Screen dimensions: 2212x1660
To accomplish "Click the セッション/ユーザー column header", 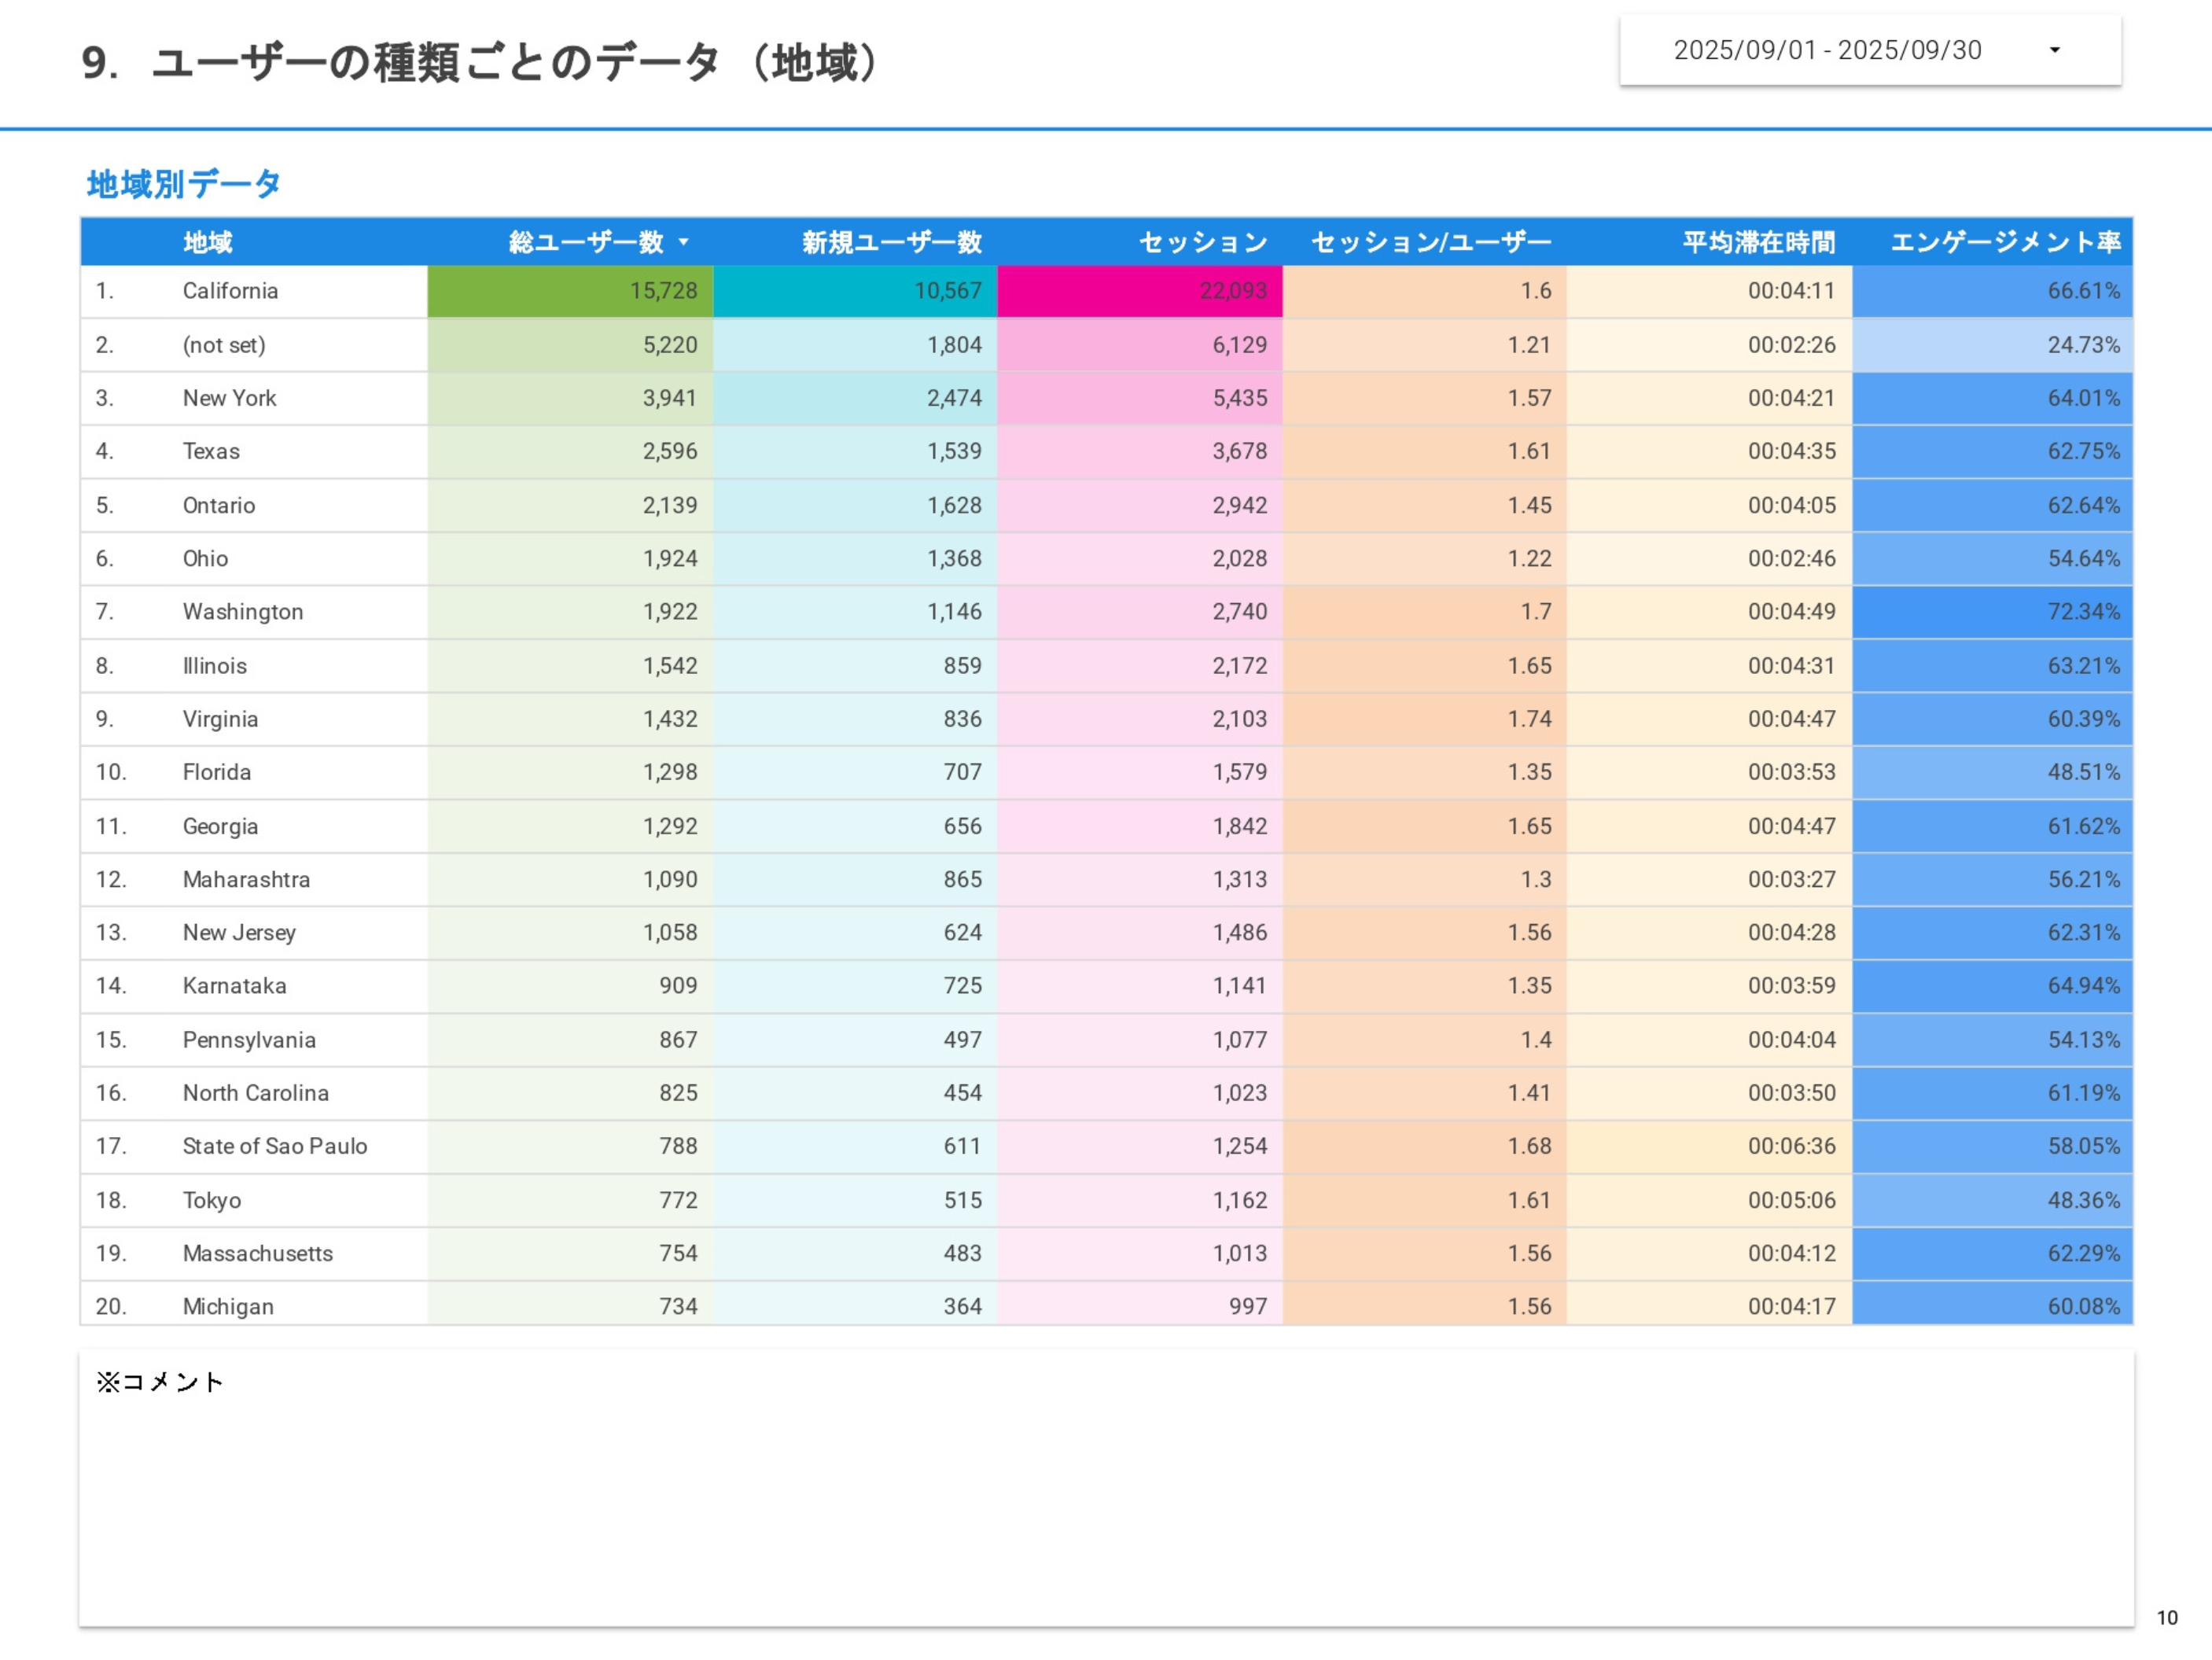I will (x=1430, y=242).
